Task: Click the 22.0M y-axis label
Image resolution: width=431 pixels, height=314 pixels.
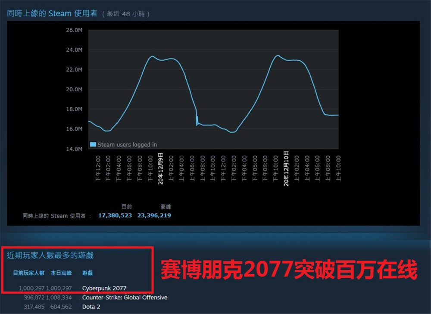Action: tap(74, 70)
